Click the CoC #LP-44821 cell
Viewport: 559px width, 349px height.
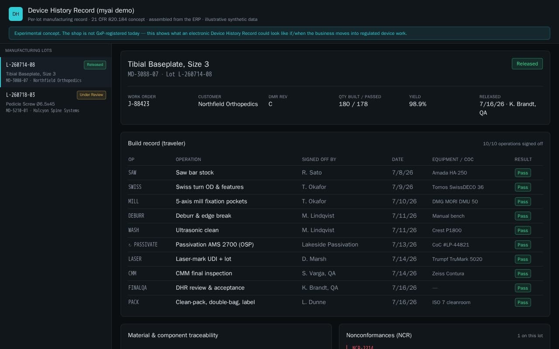[x=451, y=245]
